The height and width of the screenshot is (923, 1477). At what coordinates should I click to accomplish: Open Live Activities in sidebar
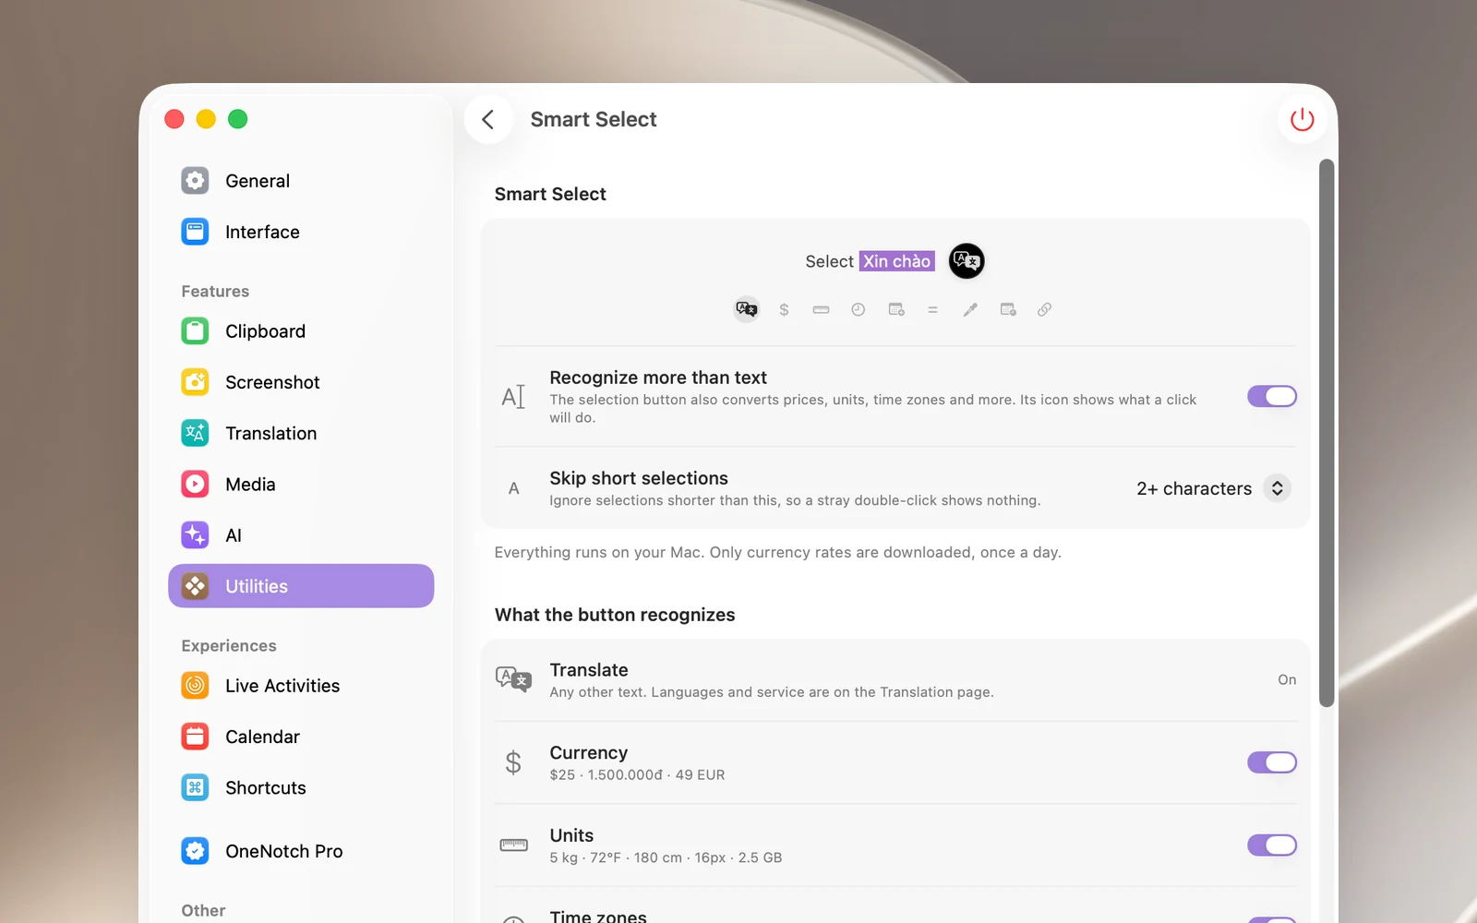coord(301,686)
